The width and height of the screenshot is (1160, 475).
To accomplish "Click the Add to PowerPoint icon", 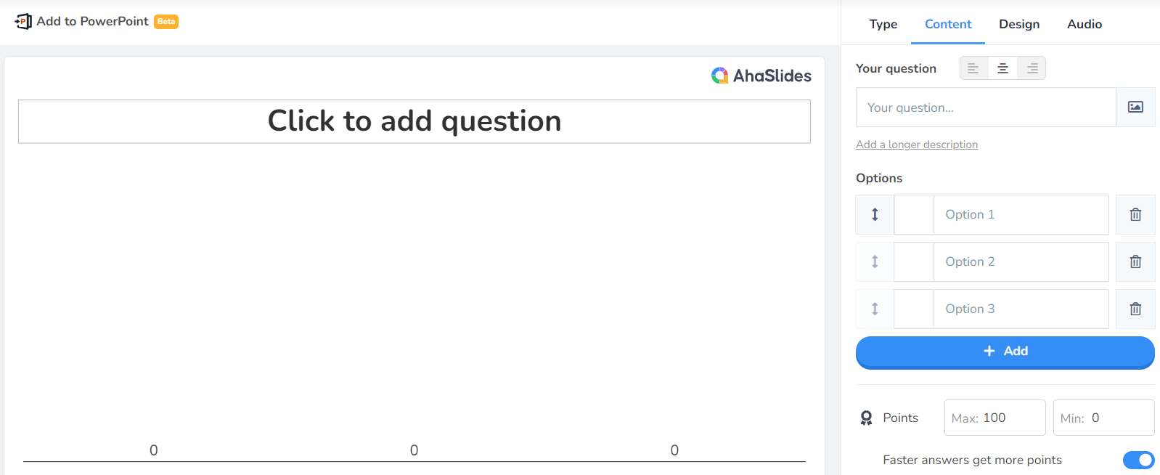I will tap(24, 21).
